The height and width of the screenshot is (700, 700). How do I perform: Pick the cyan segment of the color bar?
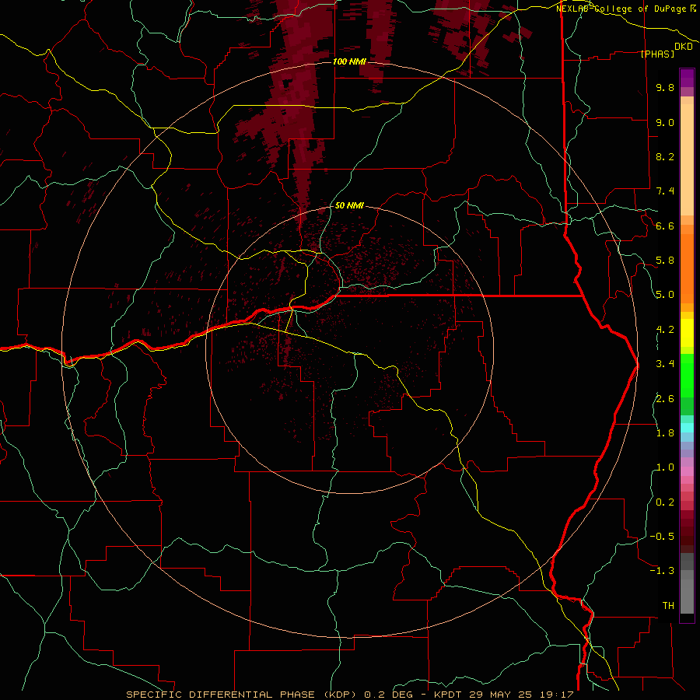pyautogui.click(x=687, y=428)
